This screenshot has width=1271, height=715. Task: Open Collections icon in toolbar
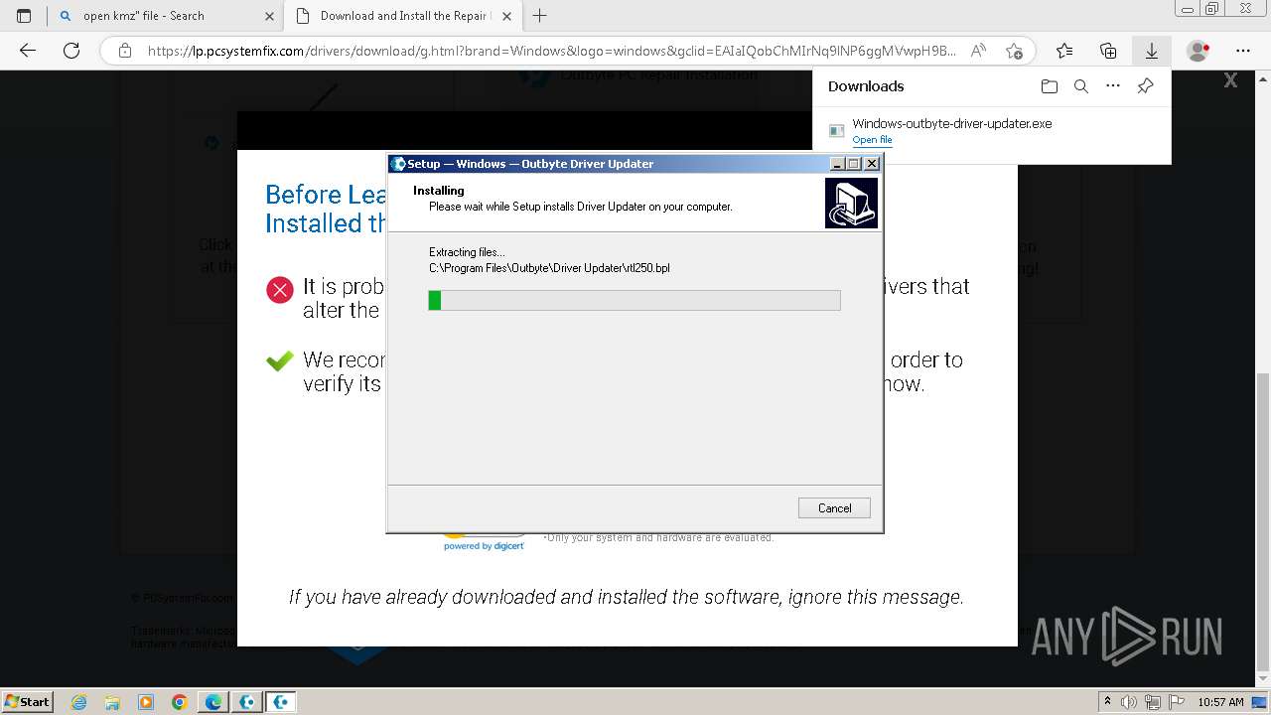coord(1108,51)
